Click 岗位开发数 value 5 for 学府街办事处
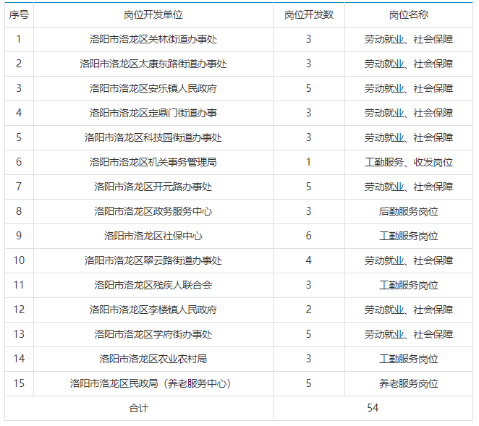The width and height of the screenshot is (479, 426). [x=309, y=334]
